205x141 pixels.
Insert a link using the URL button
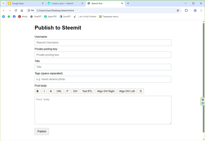coord(59,91)
